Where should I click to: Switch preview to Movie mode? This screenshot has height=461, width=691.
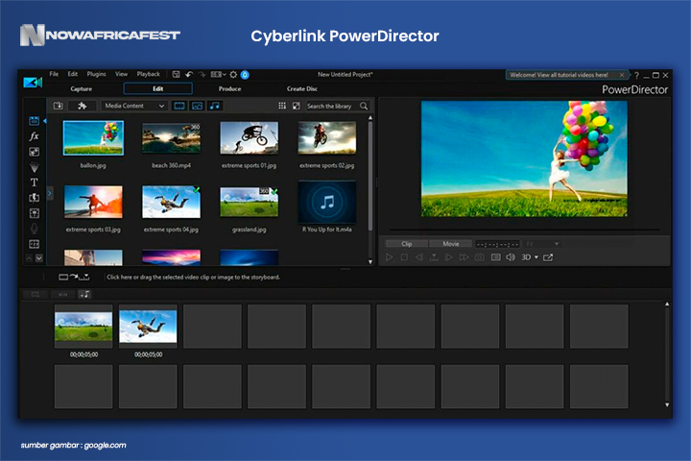[450, 244]
